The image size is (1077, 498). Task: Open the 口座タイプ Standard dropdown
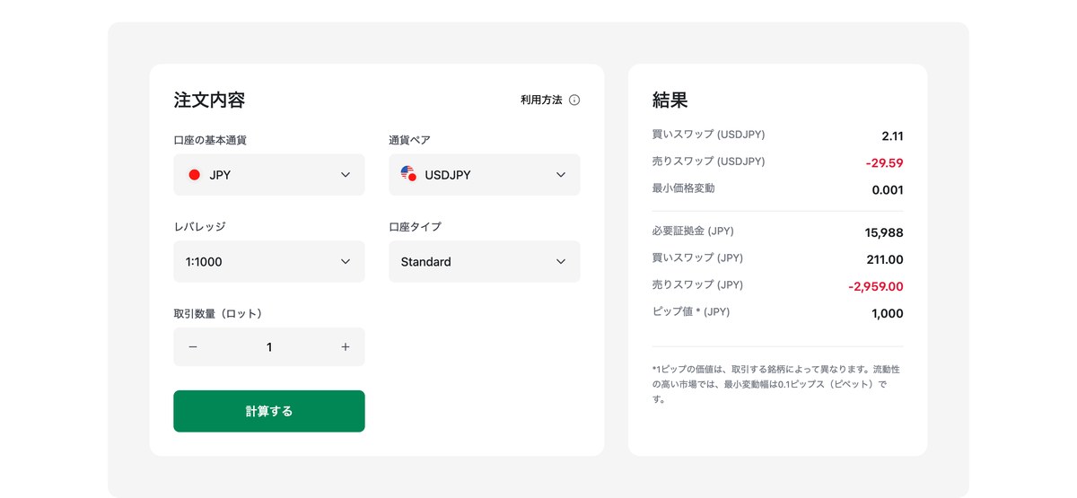click(485, 262)
